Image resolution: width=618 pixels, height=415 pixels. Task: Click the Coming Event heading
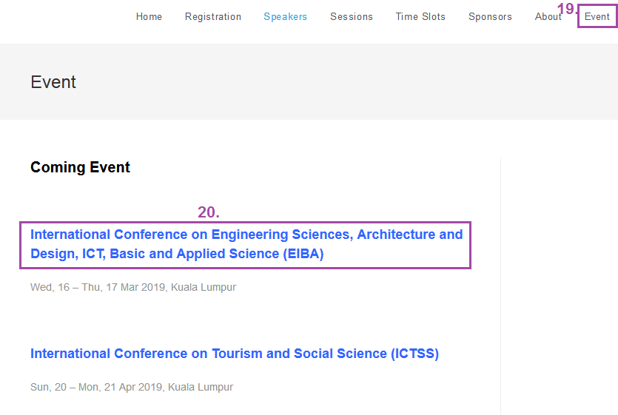80,167
